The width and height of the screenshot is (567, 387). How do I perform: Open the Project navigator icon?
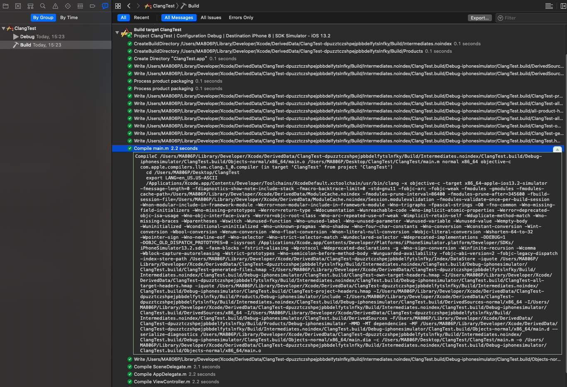[6, 6]
